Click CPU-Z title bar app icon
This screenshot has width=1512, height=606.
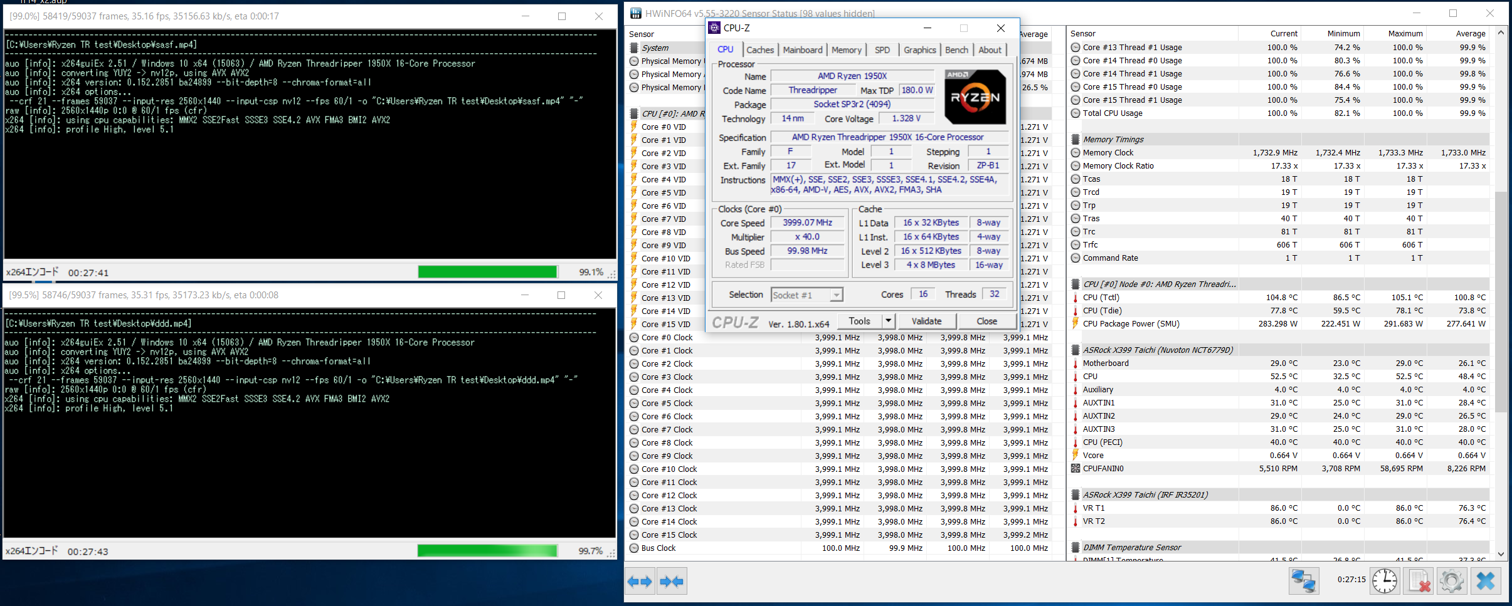[714, 28]
